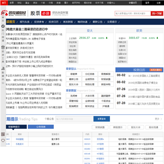Open the first 08-02 人工智能 calendar event
Viewport: 164px width, 164px height.
tap(144, 76)
